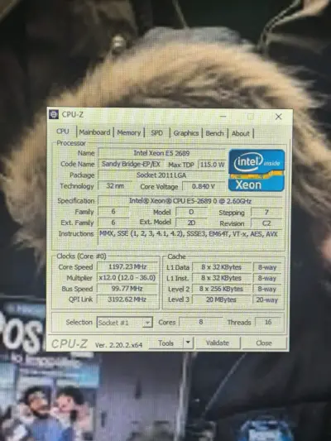Image resolution: width=331 pixels, height=441 pixels.
Task: Switch to the Memory tab
Action: pos(129,132)
